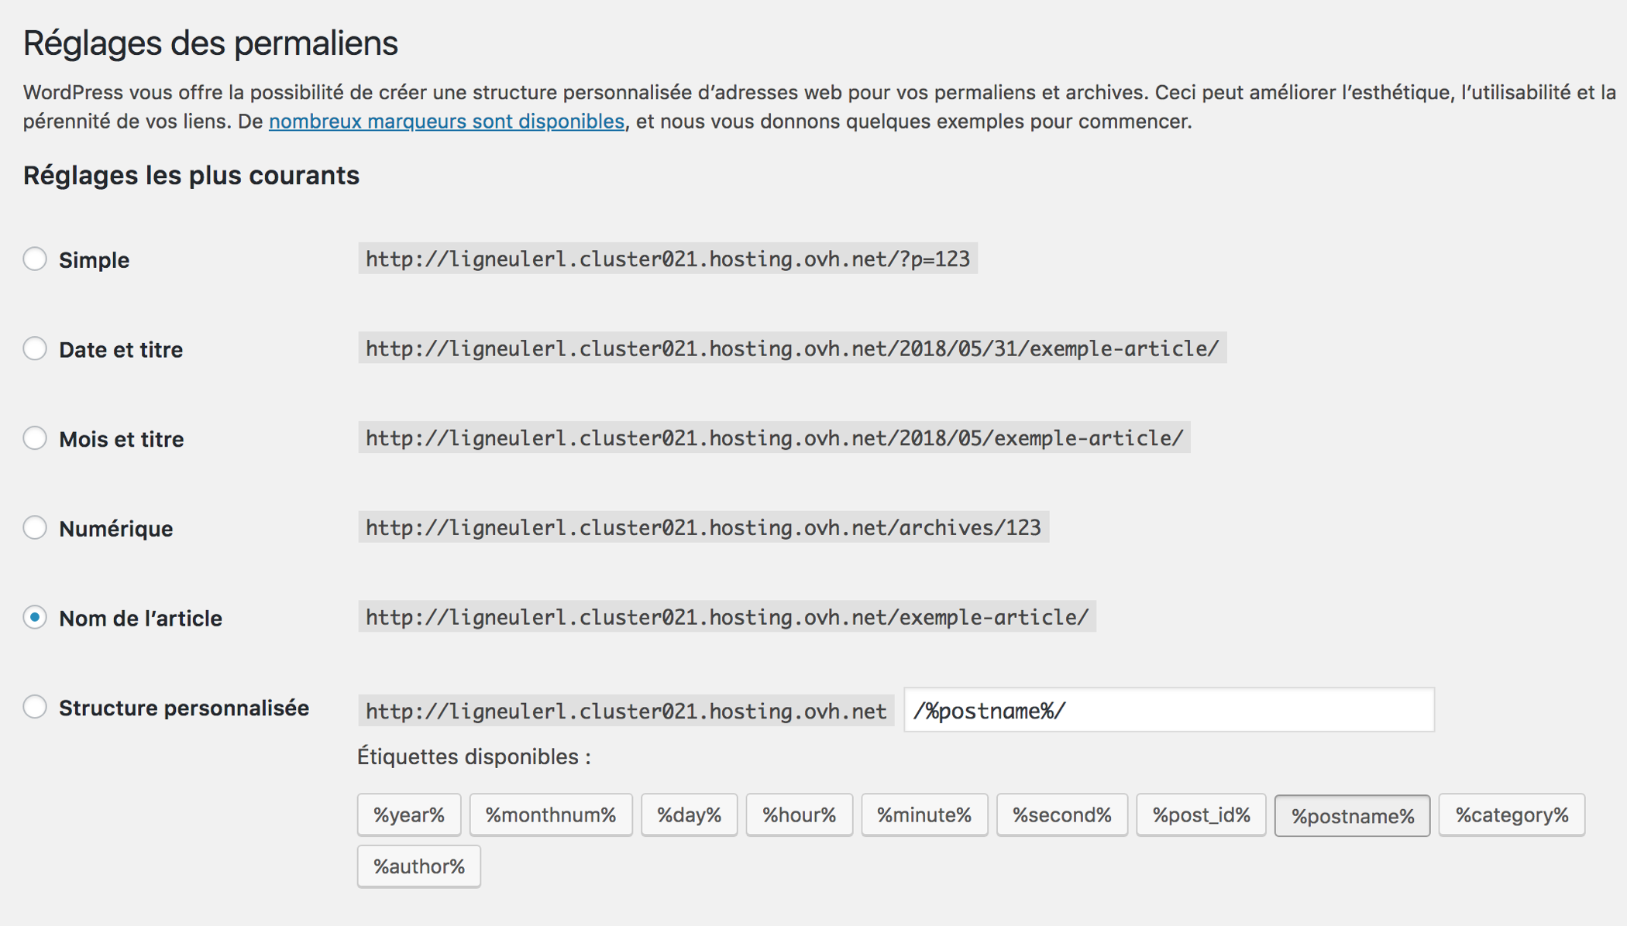
Task: Click the Simple example URL code
Action: pos(667,259)
